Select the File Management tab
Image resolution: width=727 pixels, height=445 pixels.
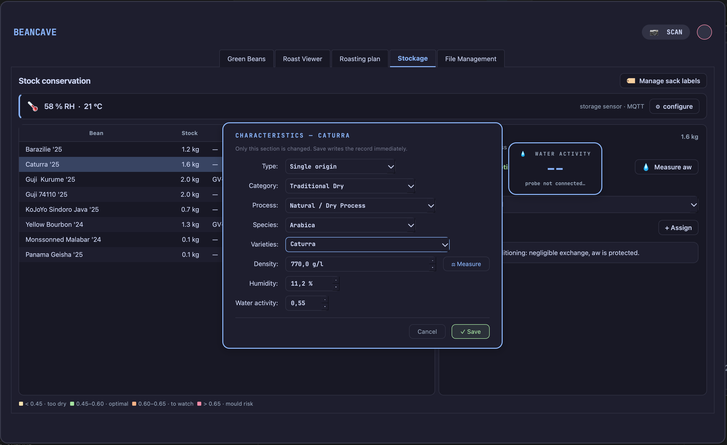pyautogui.click(x=471, y=59)
